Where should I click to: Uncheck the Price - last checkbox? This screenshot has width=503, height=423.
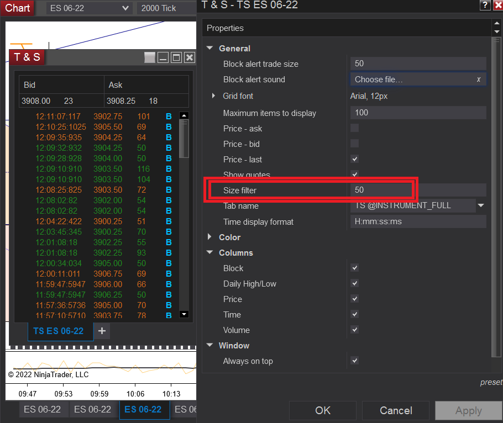coord(354,159)
